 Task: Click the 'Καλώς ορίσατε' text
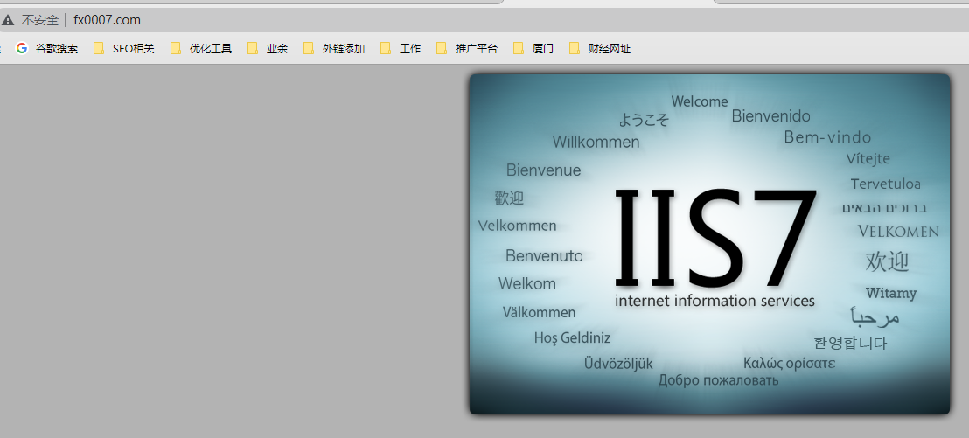tap(789, 363)
